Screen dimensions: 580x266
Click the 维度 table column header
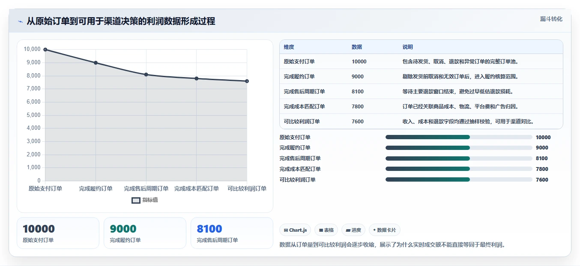[289, 47]
